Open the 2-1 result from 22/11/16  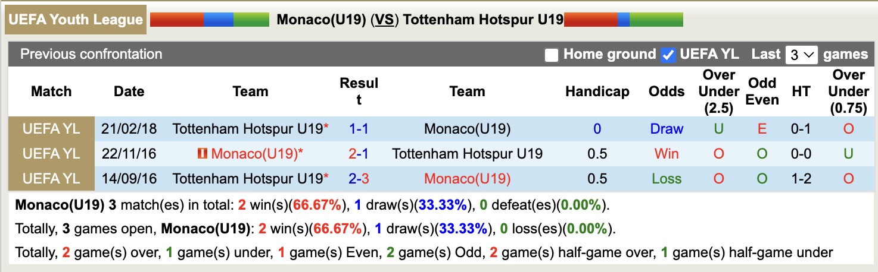[359, 154]
